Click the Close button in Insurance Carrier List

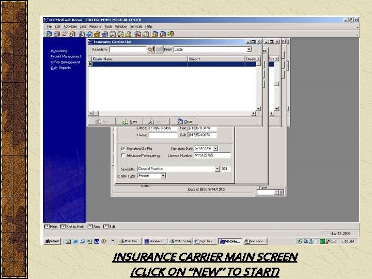pyautogui.click(x=184, y=122)
